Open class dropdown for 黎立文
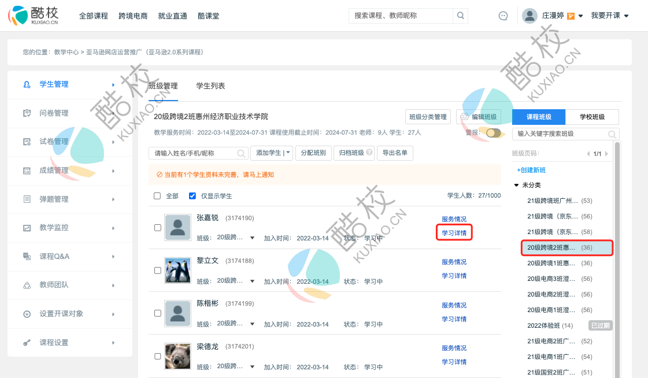648x378 pixels. click(252, 281)
